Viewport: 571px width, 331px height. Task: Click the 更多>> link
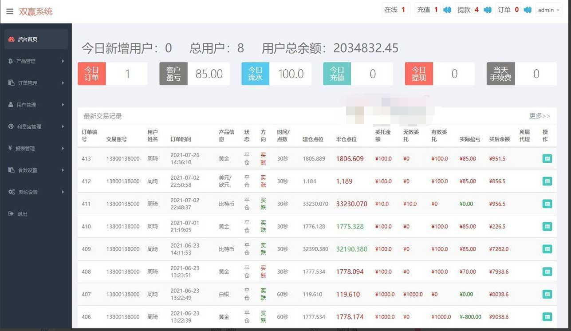click(539, 116)
